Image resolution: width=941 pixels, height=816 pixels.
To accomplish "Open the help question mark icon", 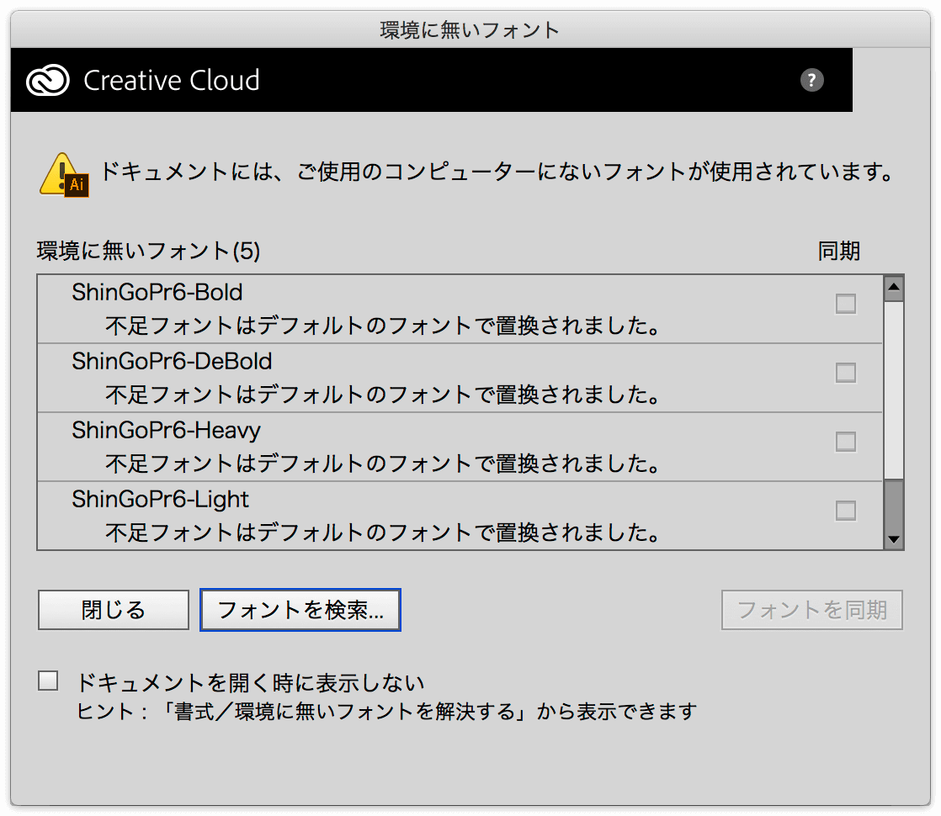I will click(x=811, y=80).
